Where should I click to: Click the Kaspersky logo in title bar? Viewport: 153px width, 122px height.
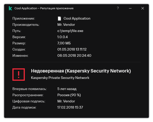click(x=10, y=8)
